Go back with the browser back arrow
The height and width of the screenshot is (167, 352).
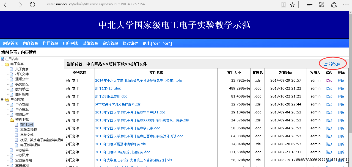[6, 5]
